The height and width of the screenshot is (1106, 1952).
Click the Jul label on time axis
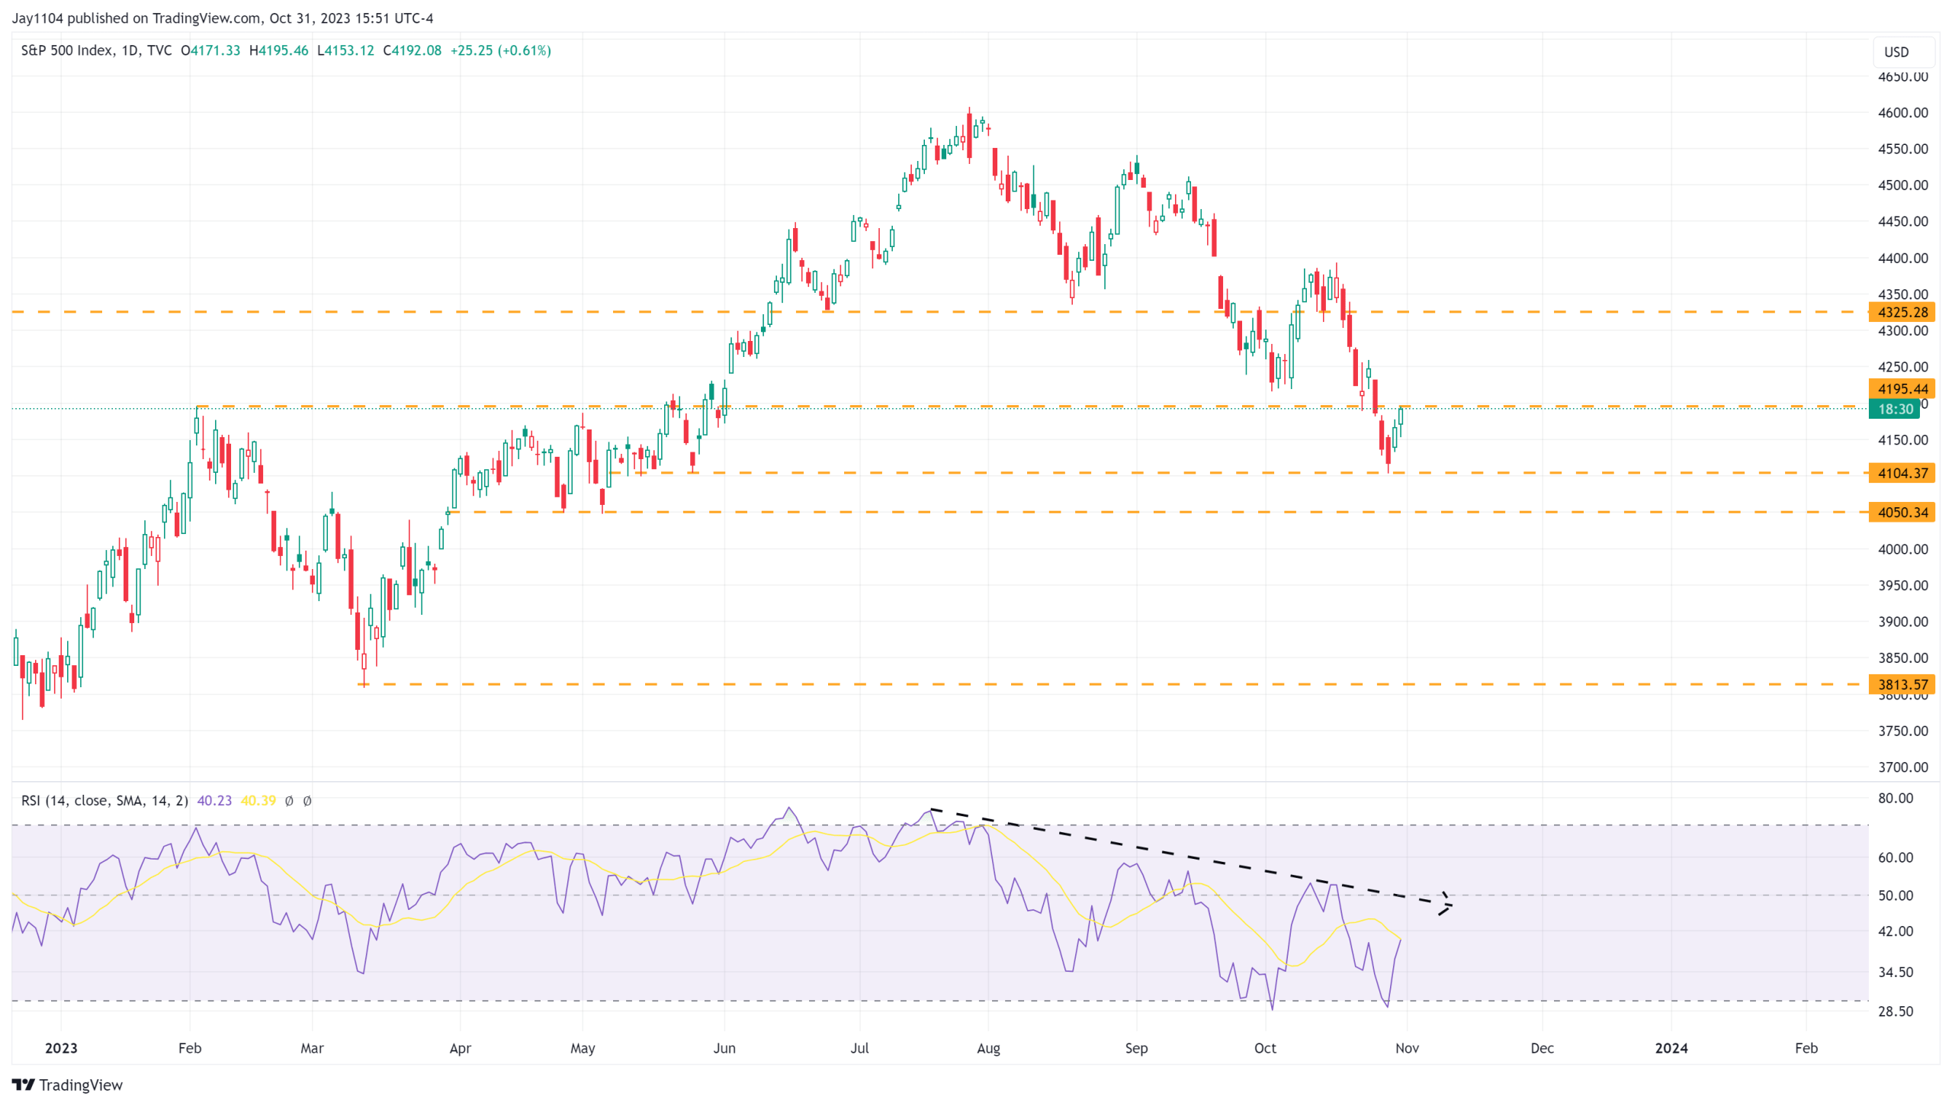859,1048
